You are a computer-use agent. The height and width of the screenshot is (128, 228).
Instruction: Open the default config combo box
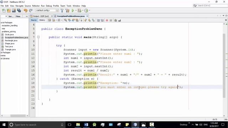click(x=47, y=10)
